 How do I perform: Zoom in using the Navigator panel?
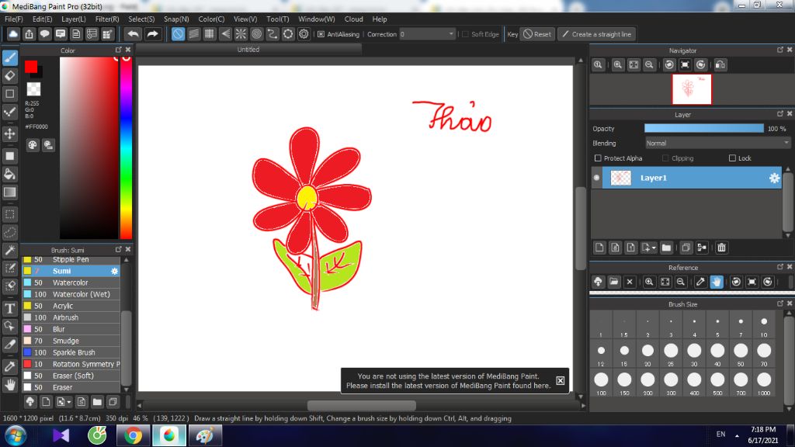(617, 65)
